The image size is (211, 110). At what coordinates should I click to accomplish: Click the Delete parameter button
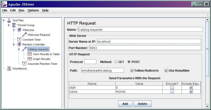point(142,104)
